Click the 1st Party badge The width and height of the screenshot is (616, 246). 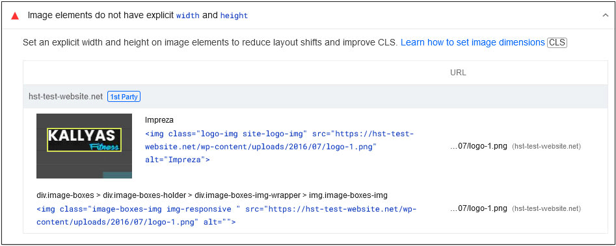click(x=124, y=96)
